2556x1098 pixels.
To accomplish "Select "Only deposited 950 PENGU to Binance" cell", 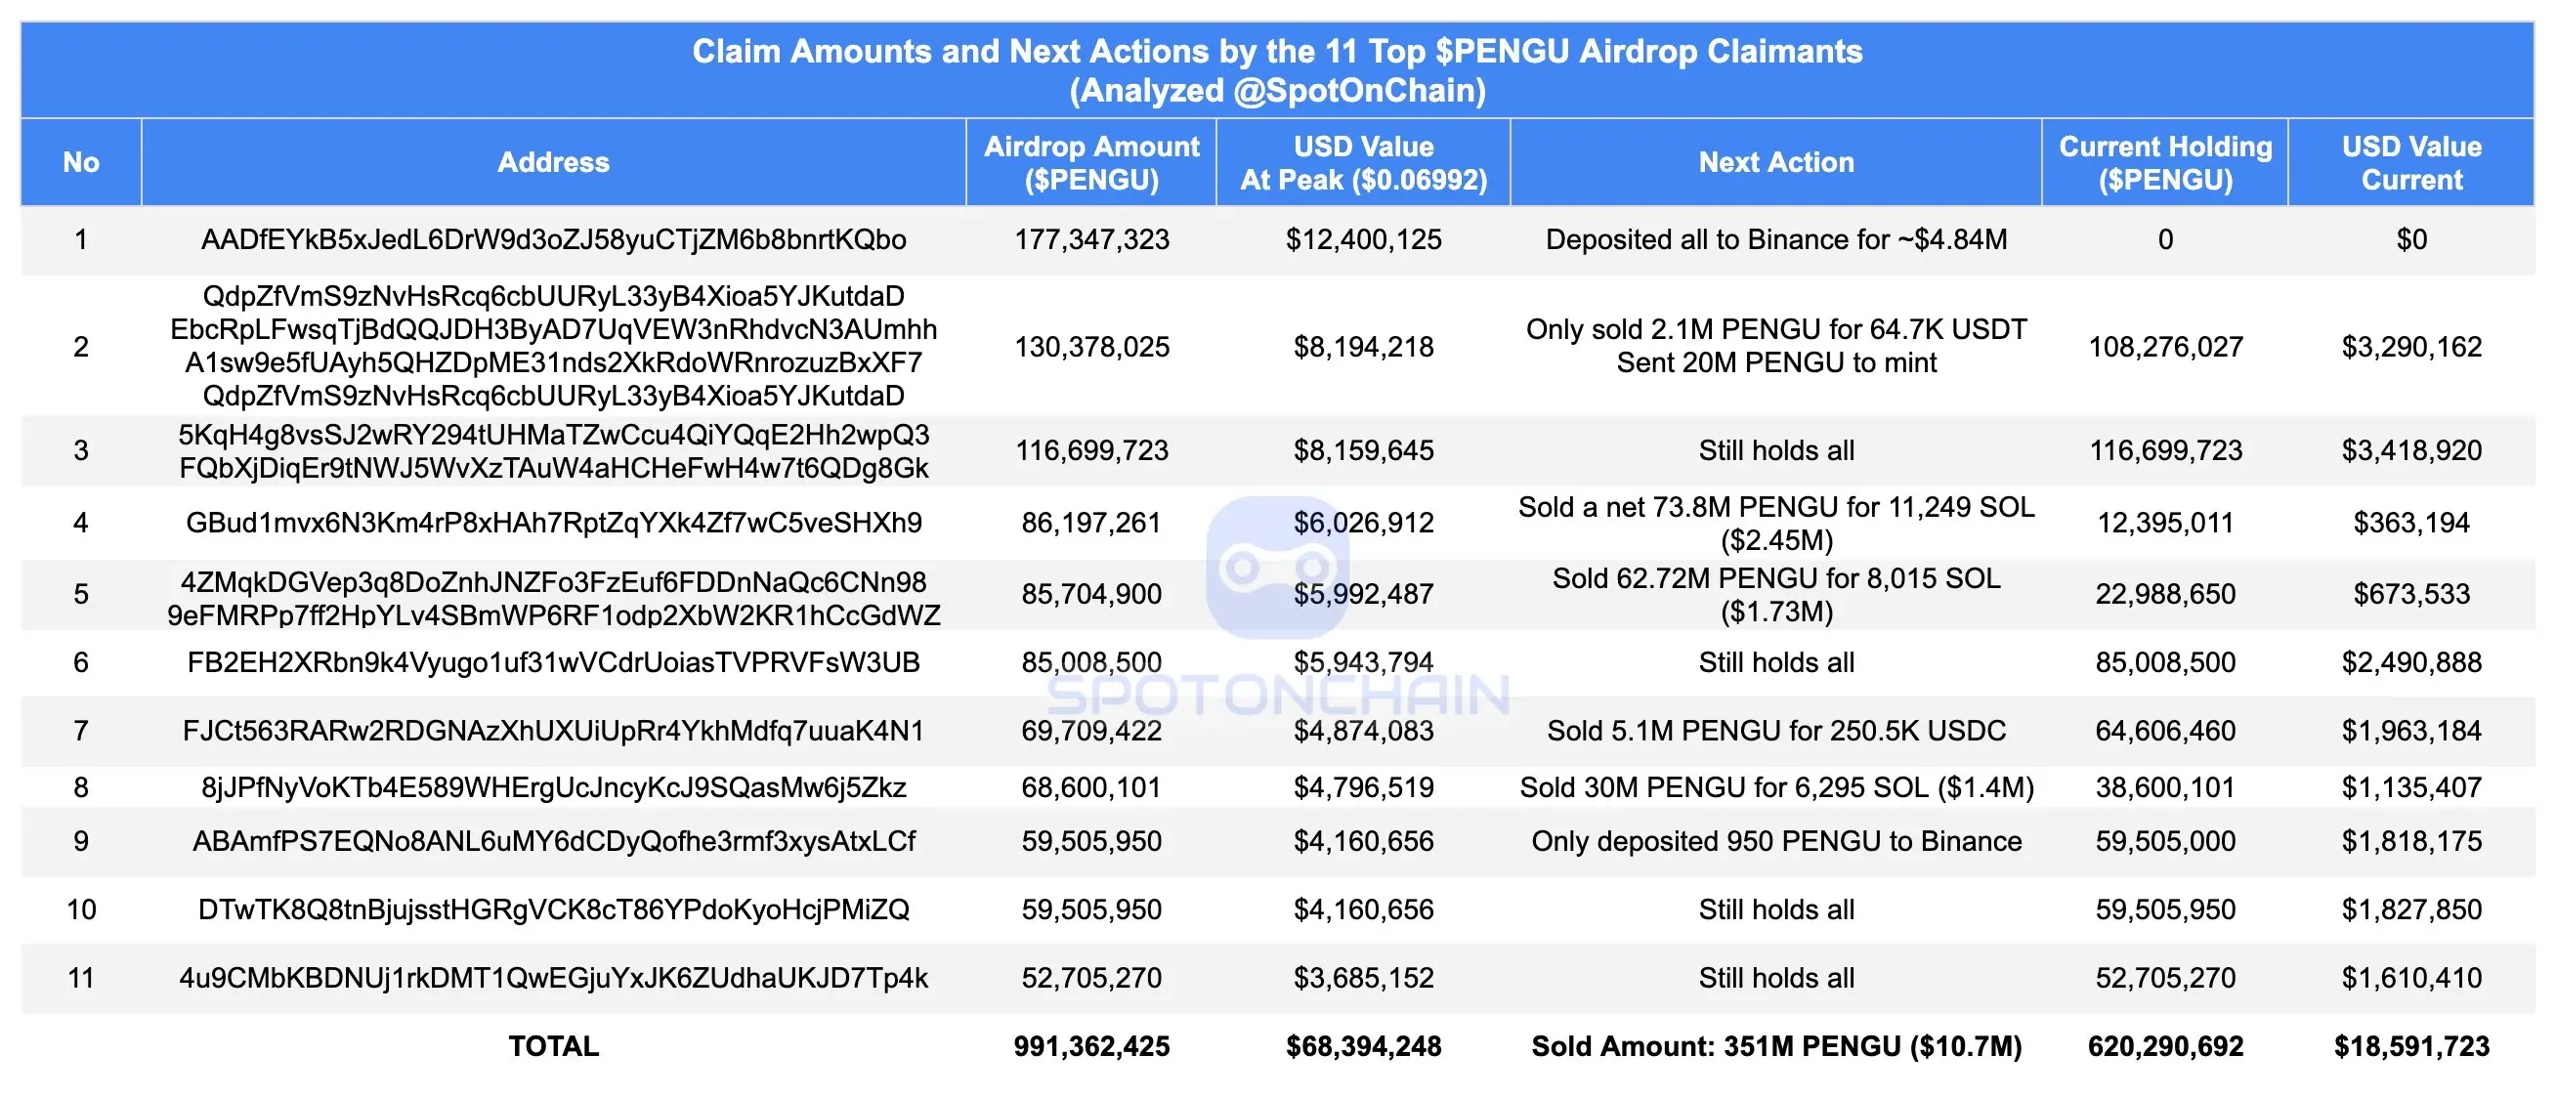I will click(x=1775, y=841).
